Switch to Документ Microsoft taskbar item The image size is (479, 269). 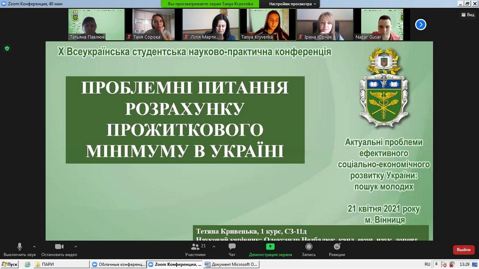tap(231, 264)
